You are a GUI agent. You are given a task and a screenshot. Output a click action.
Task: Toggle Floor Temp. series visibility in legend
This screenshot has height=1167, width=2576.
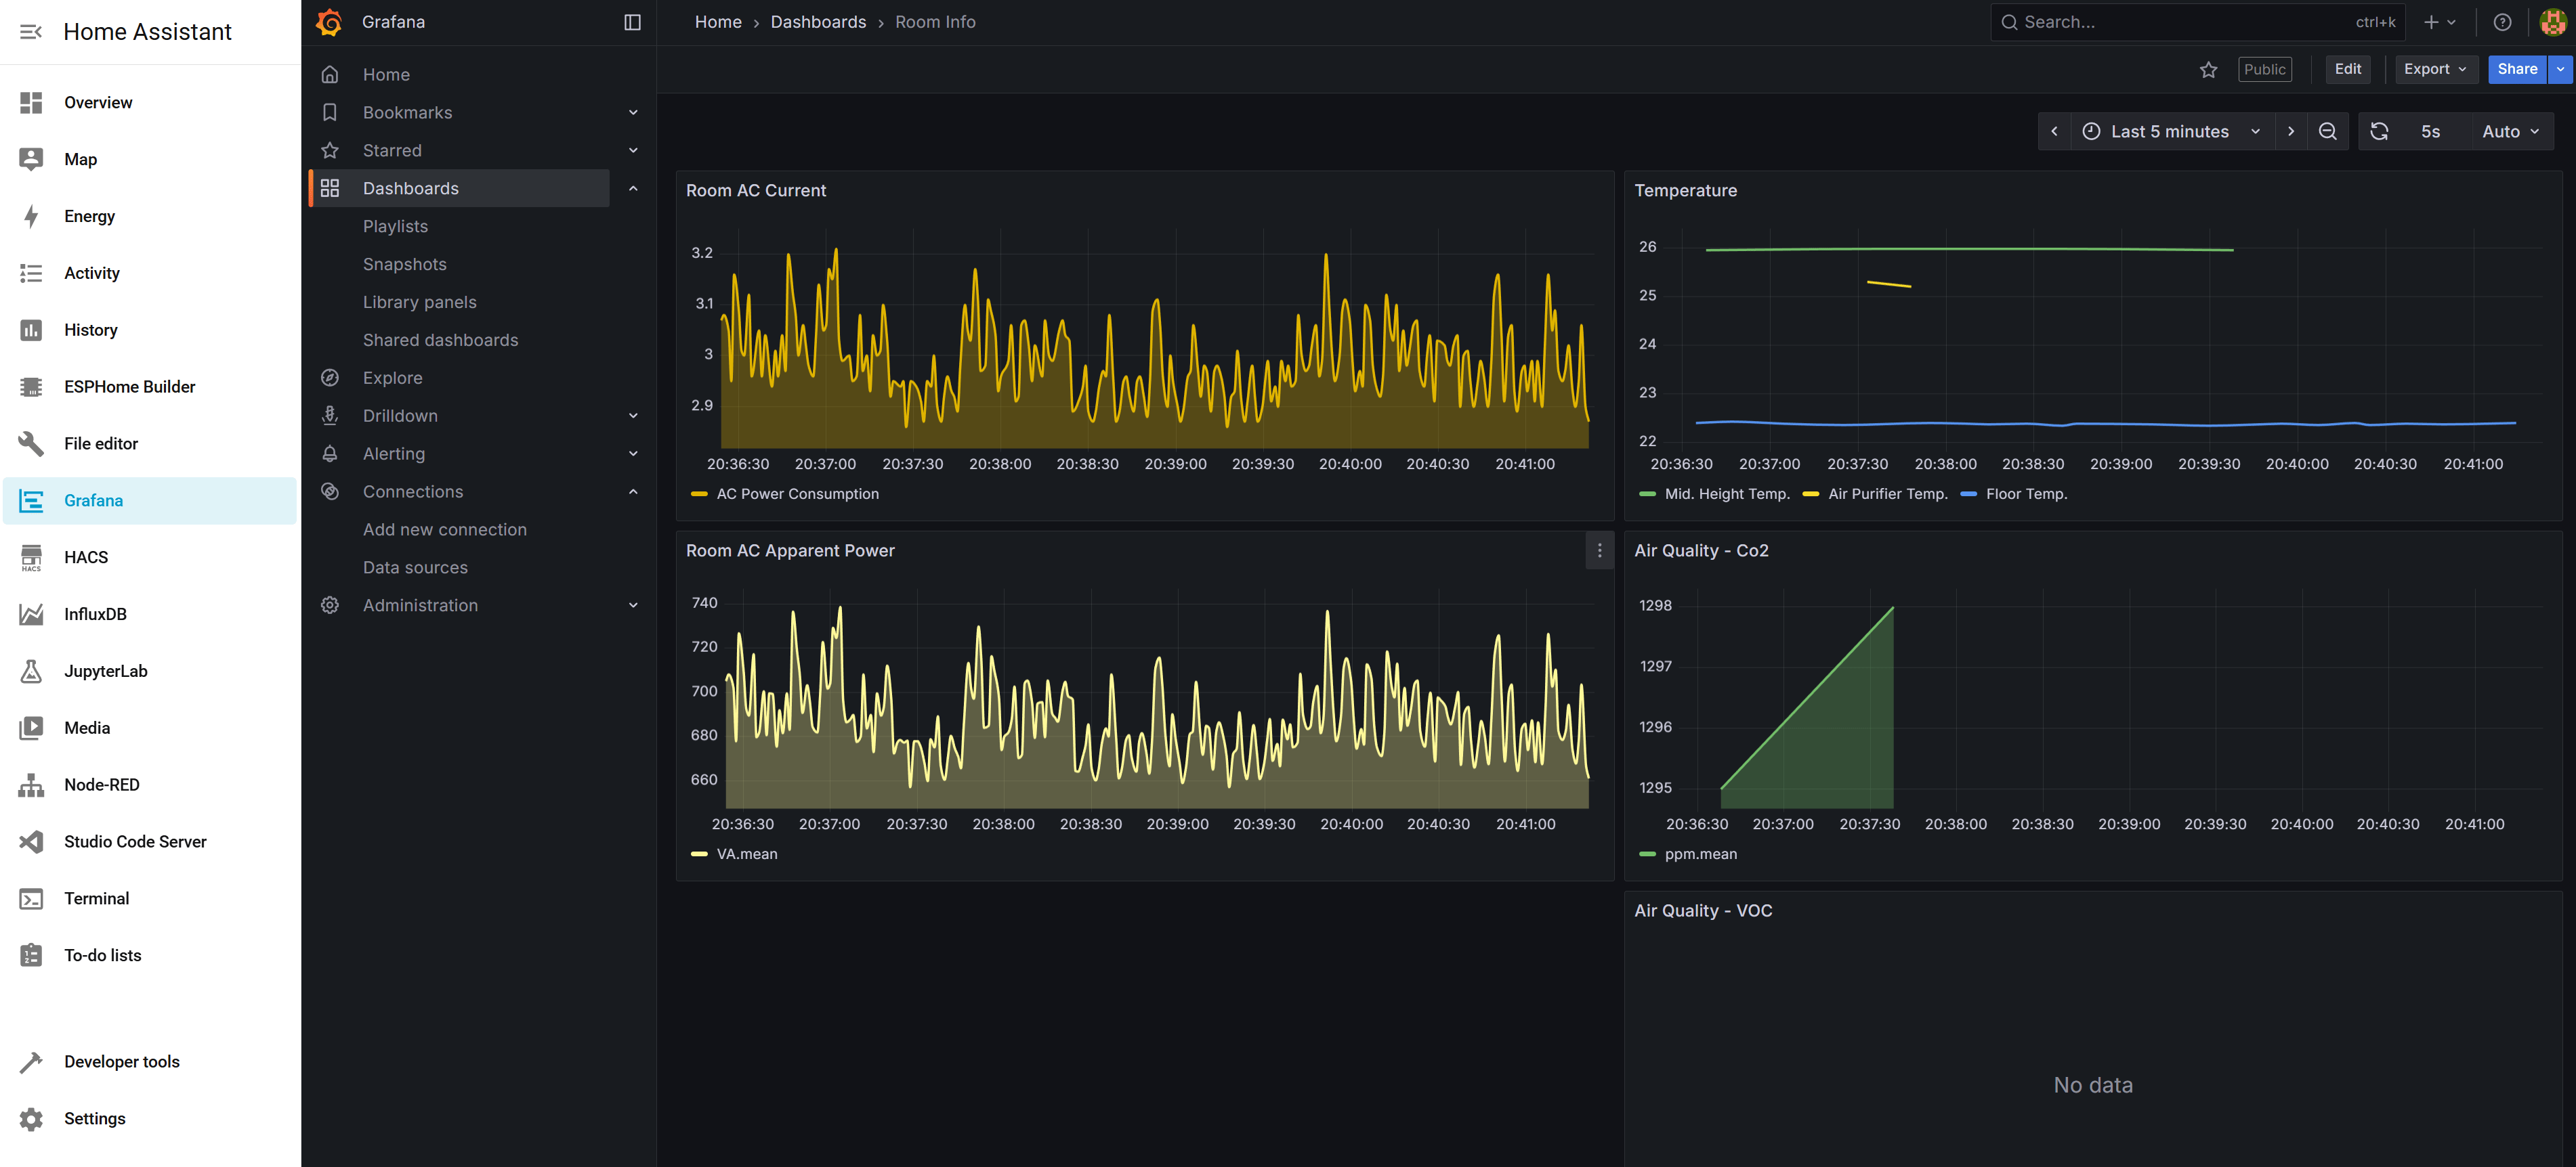2026,493
